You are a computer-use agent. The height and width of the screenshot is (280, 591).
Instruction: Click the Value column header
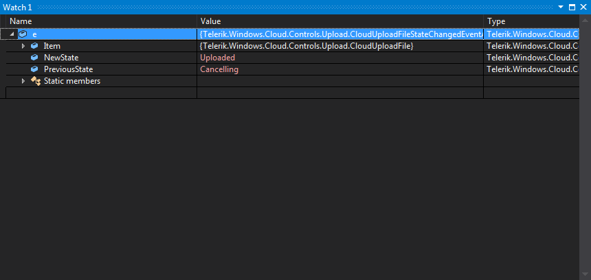tap(210, 21)
